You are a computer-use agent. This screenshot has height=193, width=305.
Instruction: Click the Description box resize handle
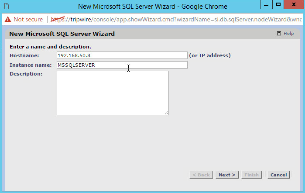pyautogui.click(x=166, y=113)
